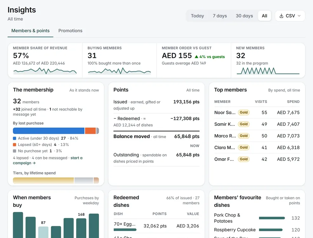The width and height of the screenshot is (313, 238).
Task: Click the silver tier bar segment
Action: [83, 181]
